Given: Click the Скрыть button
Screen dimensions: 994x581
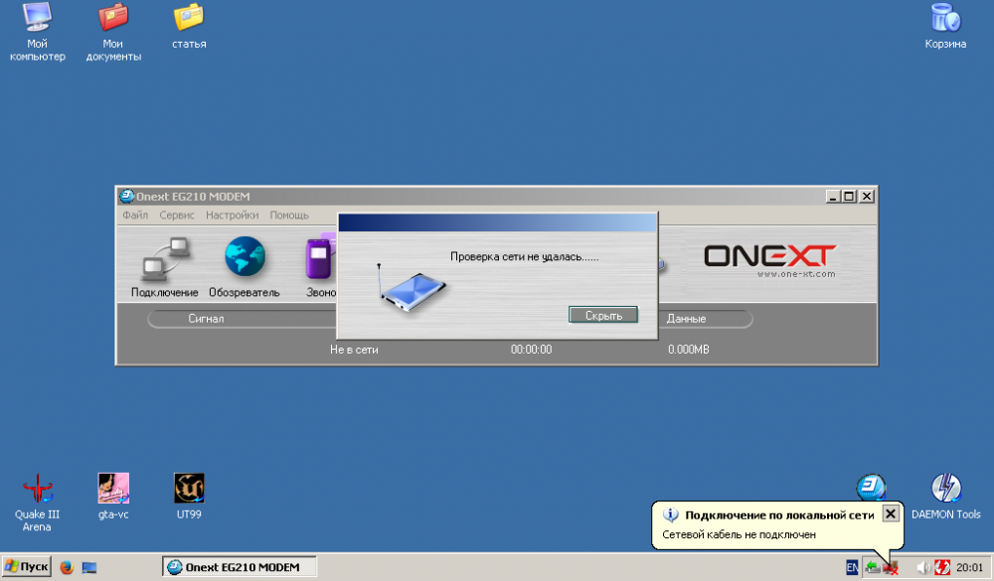Looking at the screenshot, I should click(x=603, y=315).
